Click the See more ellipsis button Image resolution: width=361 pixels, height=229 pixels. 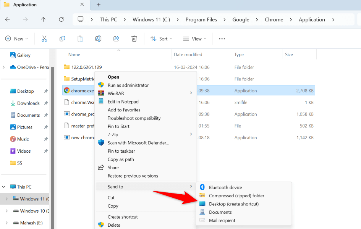tap(222, 39)
